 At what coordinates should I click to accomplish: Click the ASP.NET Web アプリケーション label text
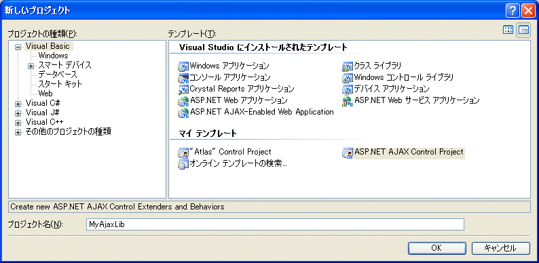[x=238, y=100]
